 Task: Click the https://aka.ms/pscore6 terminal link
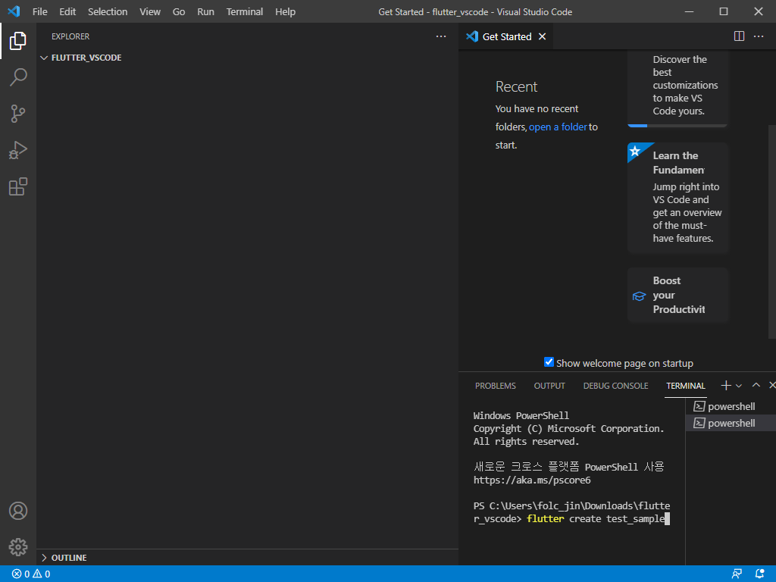pyautogui.click(x=532, y=480)
